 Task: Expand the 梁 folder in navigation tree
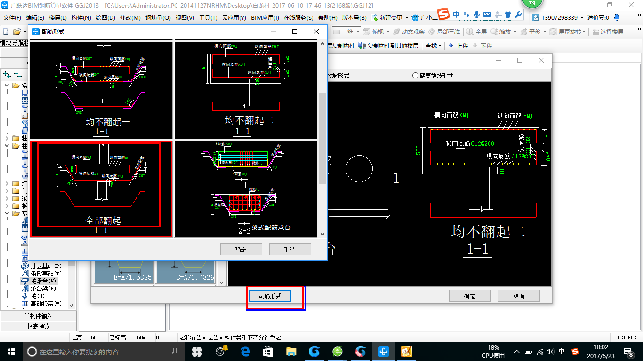7,198
